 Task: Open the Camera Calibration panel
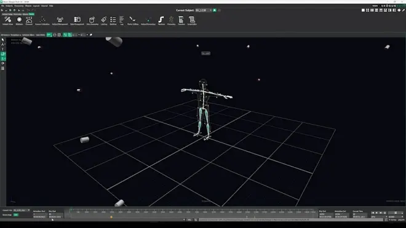coord(42,21)
